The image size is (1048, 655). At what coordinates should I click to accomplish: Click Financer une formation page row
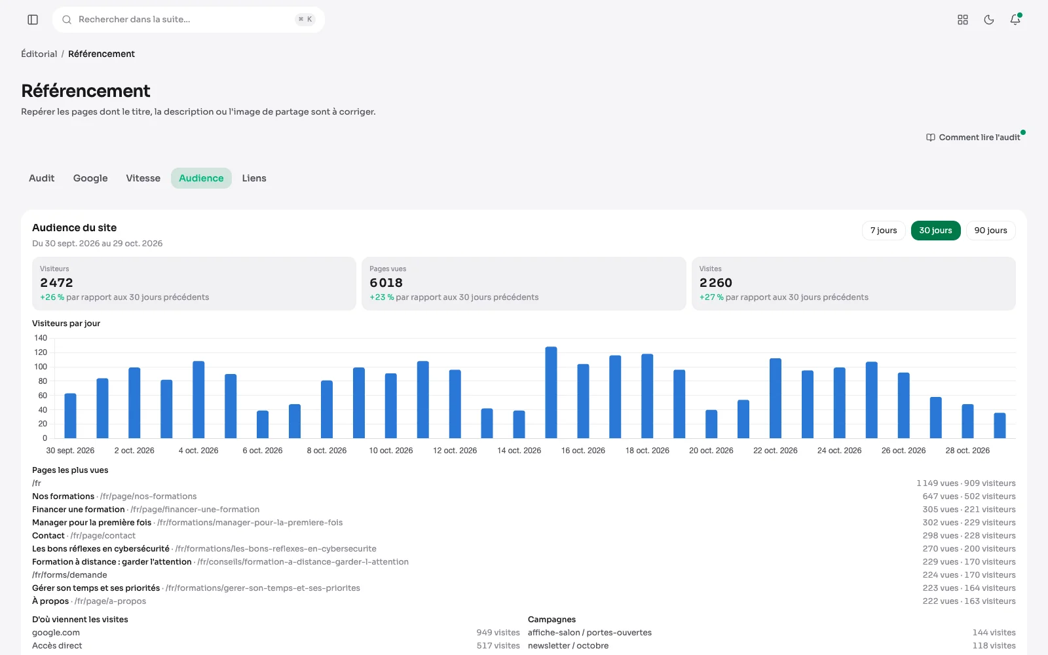coord(524,510)
